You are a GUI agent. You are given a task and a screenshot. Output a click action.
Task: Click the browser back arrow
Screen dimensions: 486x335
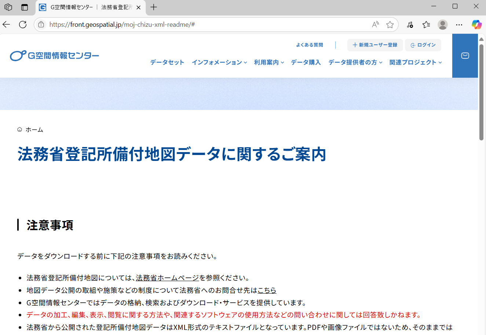coord(6,25)
